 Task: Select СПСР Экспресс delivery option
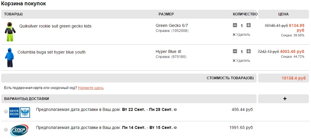[6, 130]
